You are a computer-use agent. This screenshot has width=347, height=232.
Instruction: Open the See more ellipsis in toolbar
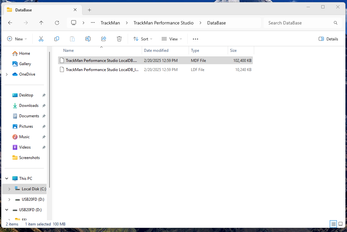(195, 39)
